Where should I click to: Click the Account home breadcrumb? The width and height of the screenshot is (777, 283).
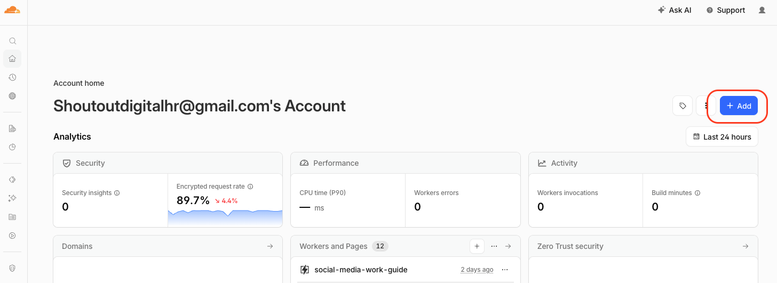[x=79, y=83]
